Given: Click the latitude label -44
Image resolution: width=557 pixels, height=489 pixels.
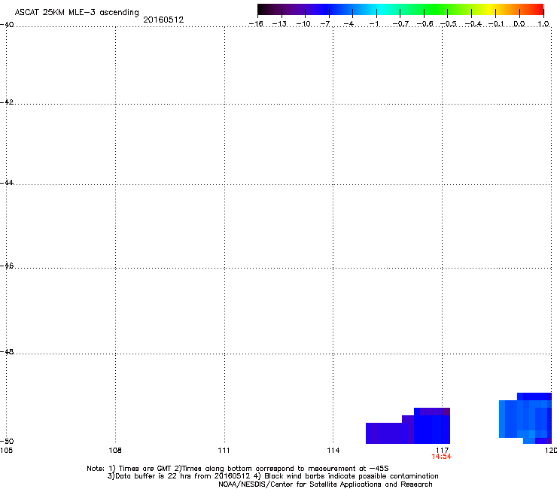Looking at the screenshot, I should tap(7, 183).
